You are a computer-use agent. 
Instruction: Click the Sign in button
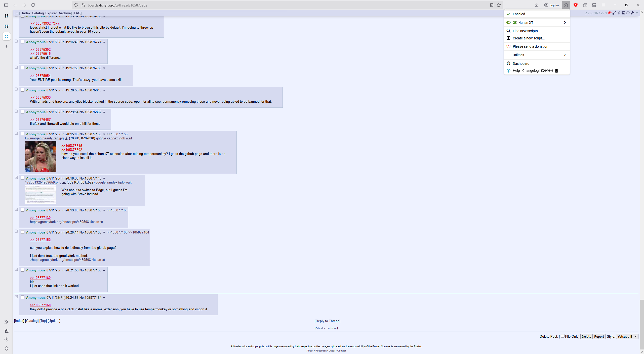point(551,5)
